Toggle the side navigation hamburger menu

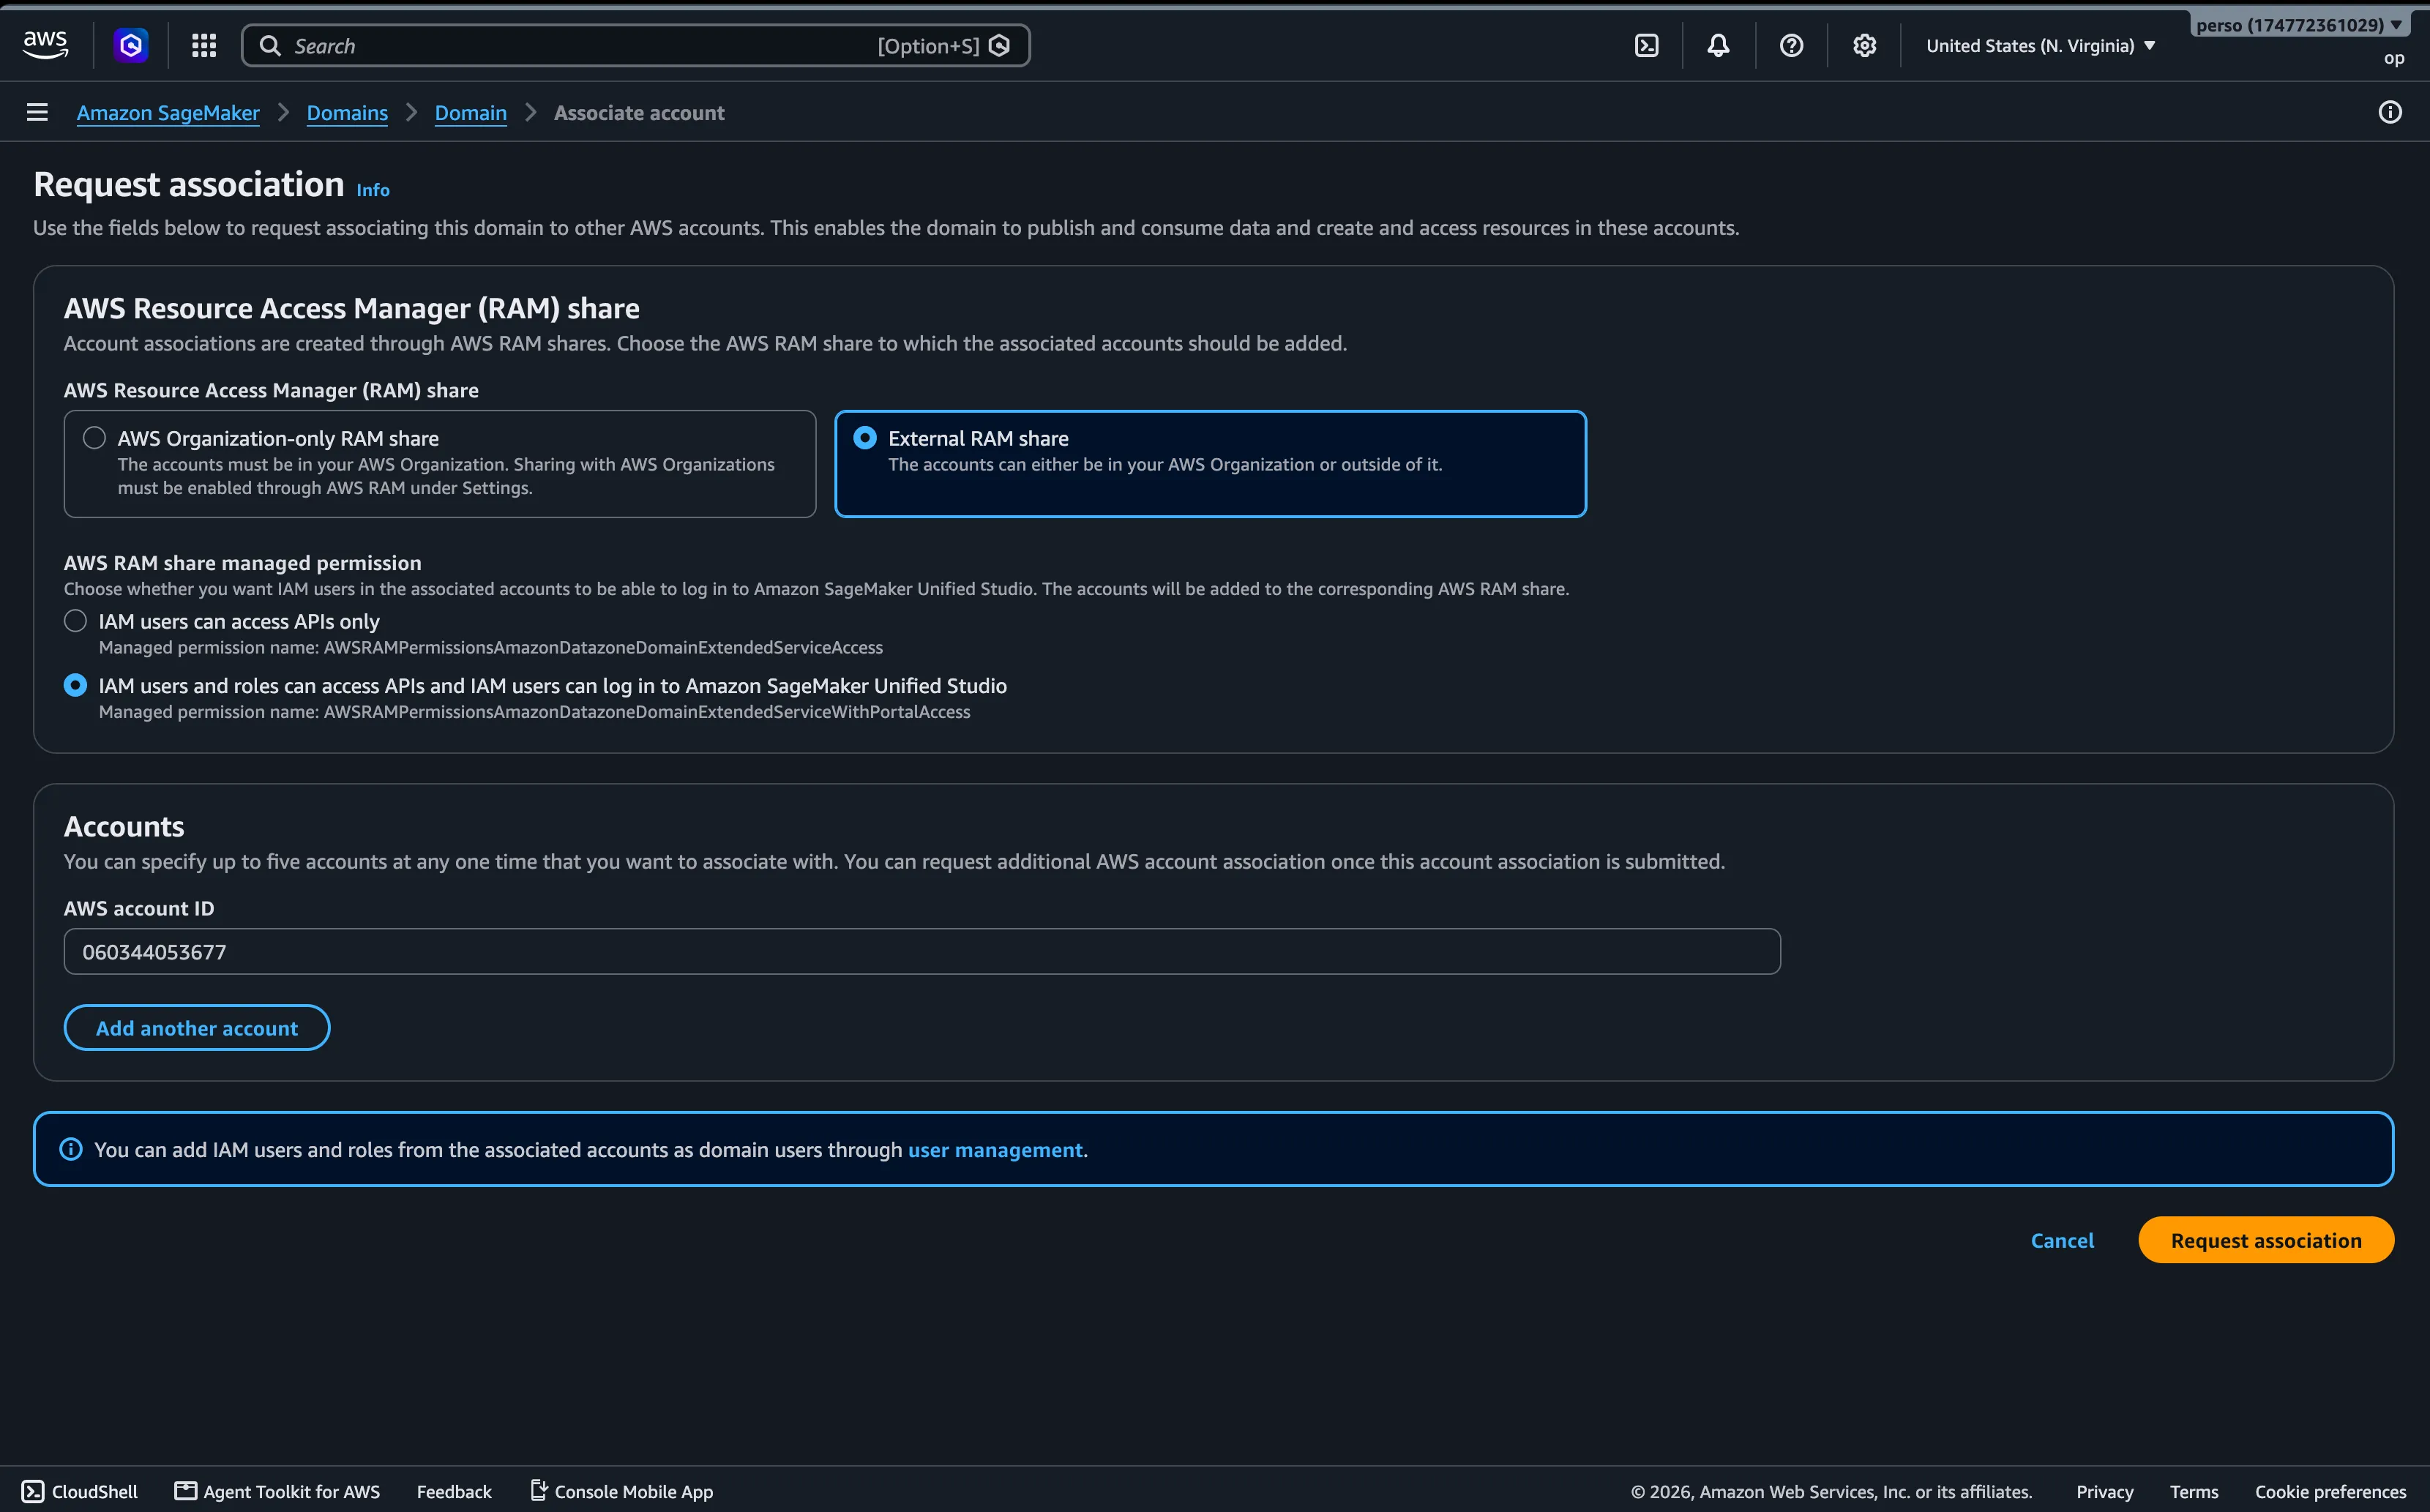click(37, 112)
